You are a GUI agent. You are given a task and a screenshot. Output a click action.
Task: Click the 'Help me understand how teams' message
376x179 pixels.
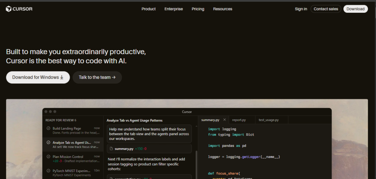[x=149, y=134]
